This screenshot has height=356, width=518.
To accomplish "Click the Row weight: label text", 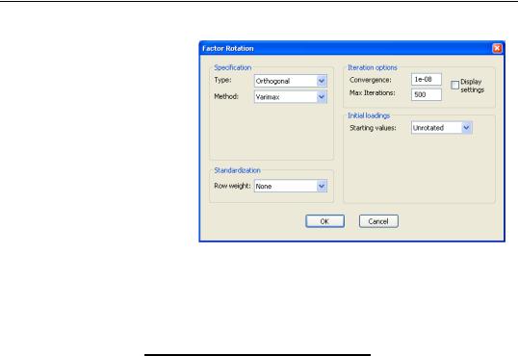I will pyautogui.click(x=232, y=186).
